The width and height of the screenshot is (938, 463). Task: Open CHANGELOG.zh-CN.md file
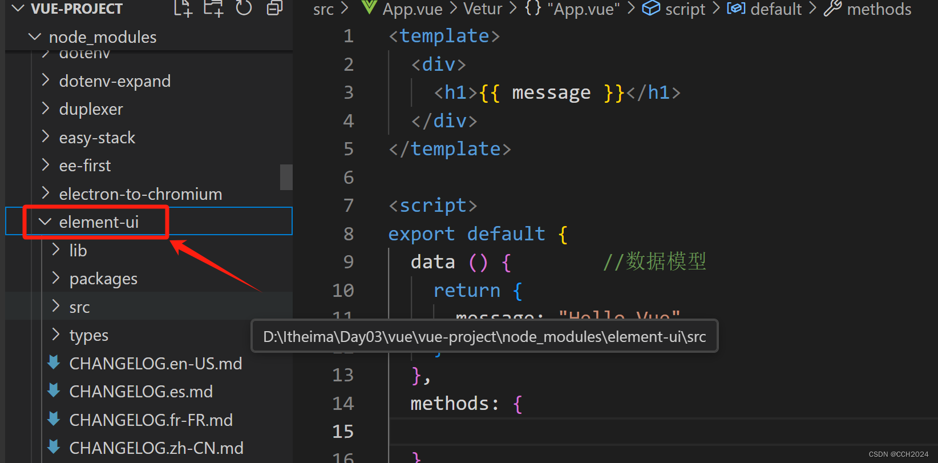(156, 448)
